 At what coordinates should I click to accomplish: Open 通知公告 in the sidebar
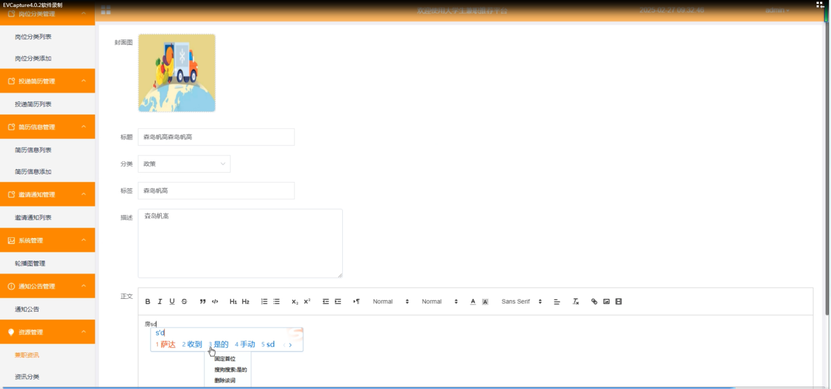pos(27,309)
